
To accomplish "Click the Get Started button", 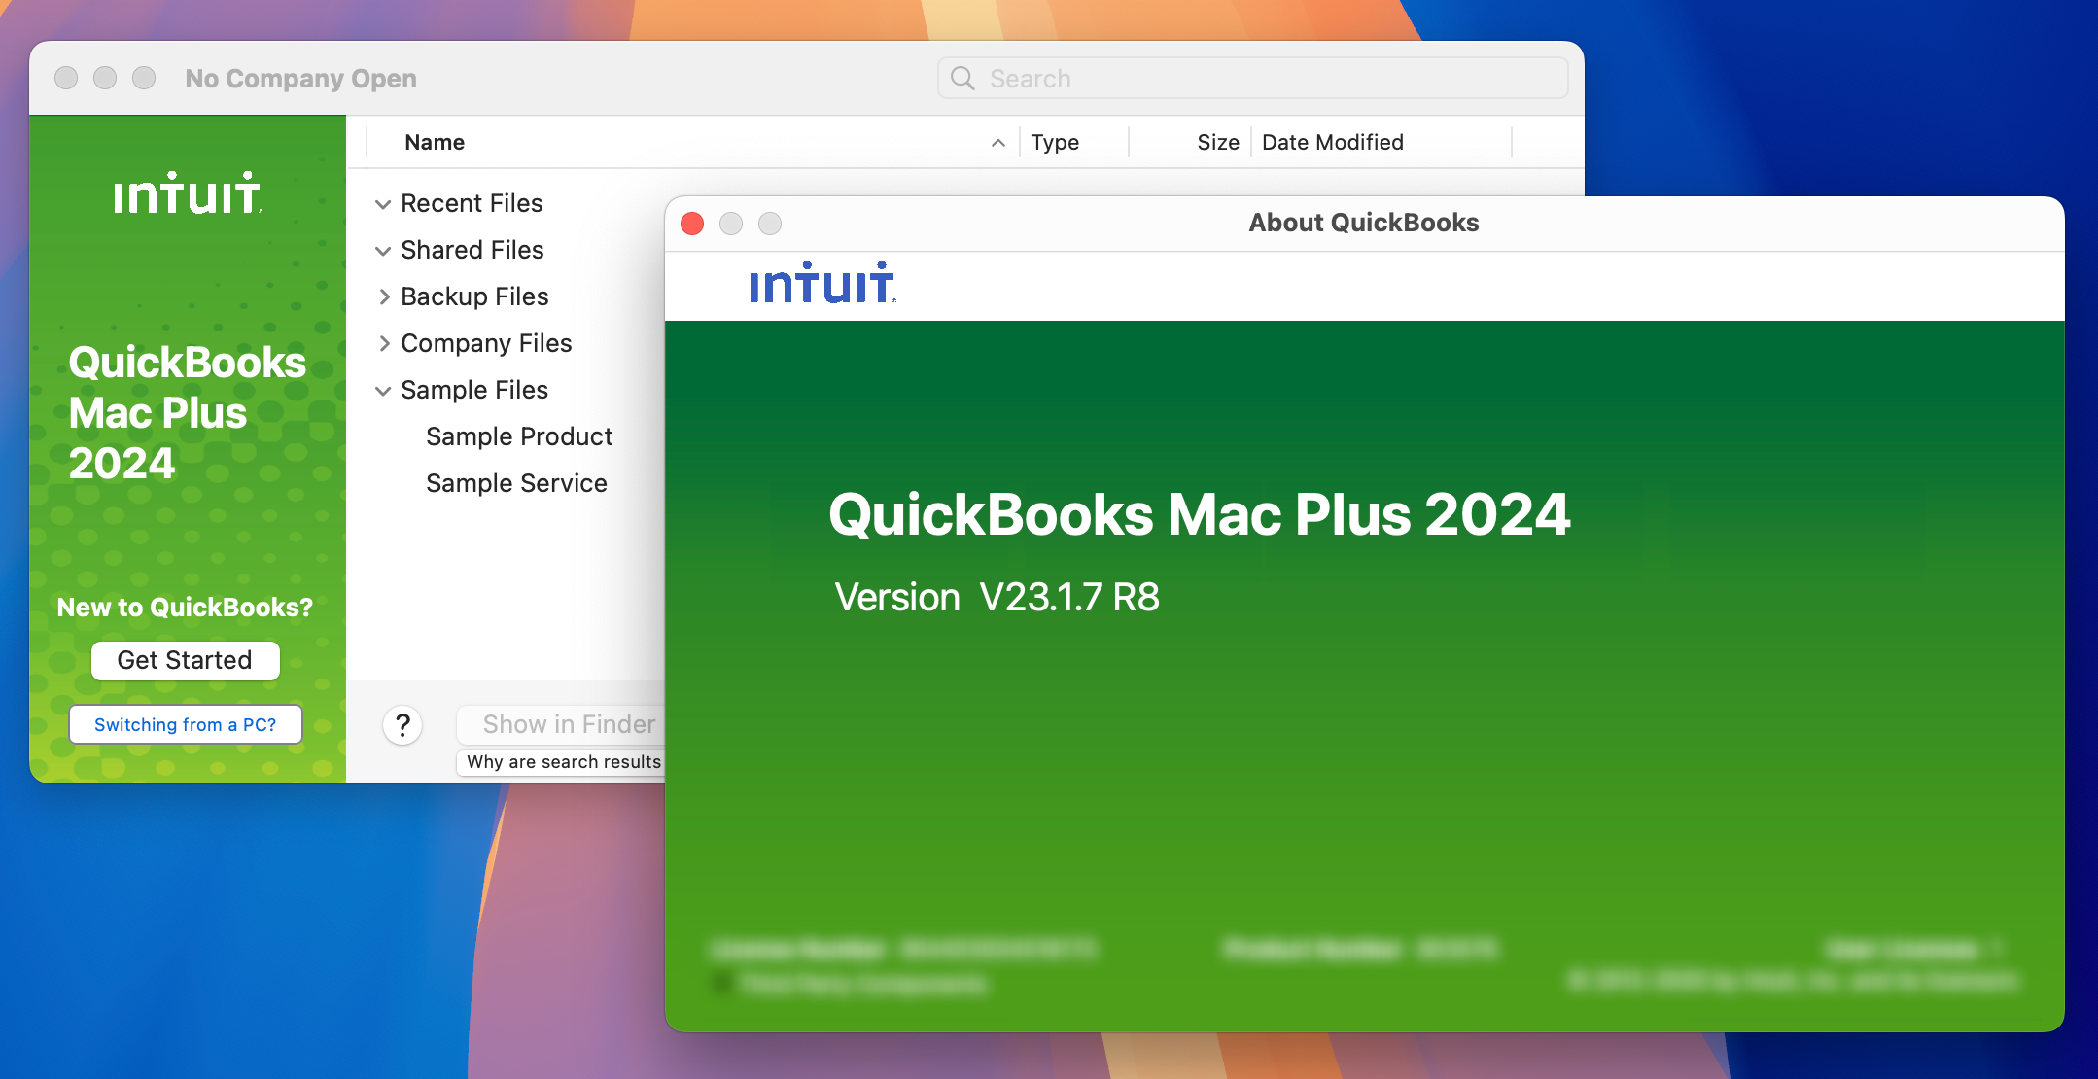I will pos(186,660).
